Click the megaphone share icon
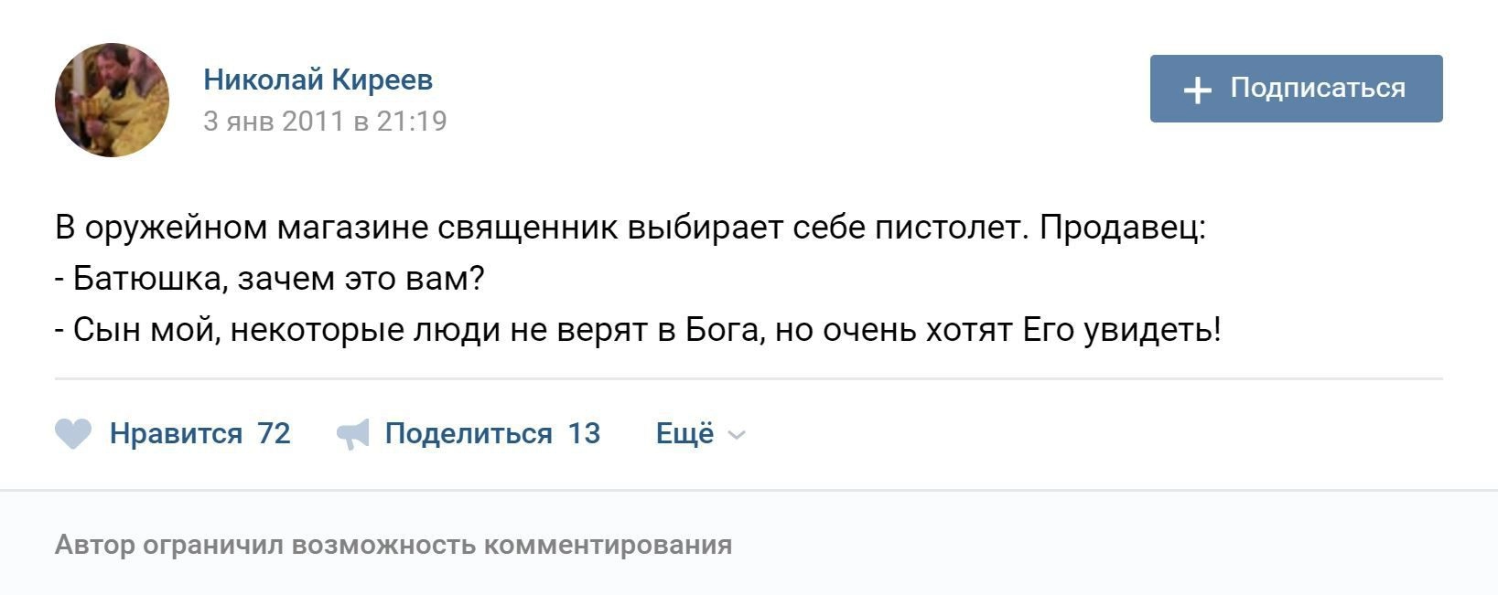 [x=353, y=434]
